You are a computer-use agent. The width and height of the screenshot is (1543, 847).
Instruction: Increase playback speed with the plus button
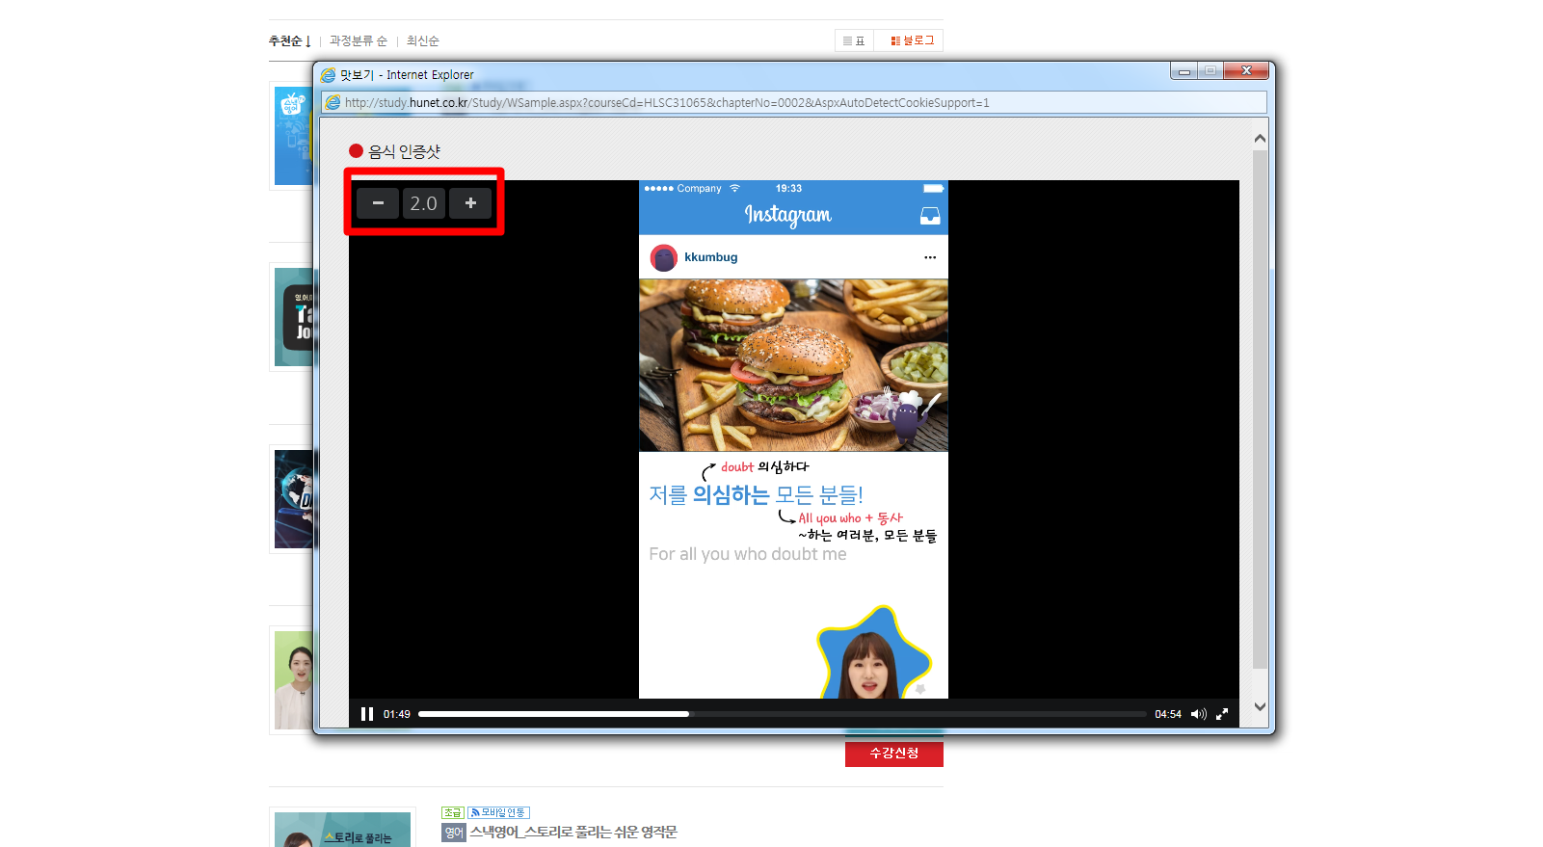tap(470, 203)
